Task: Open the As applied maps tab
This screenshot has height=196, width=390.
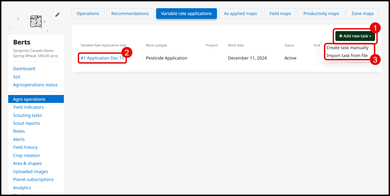Action: (240, 14)
